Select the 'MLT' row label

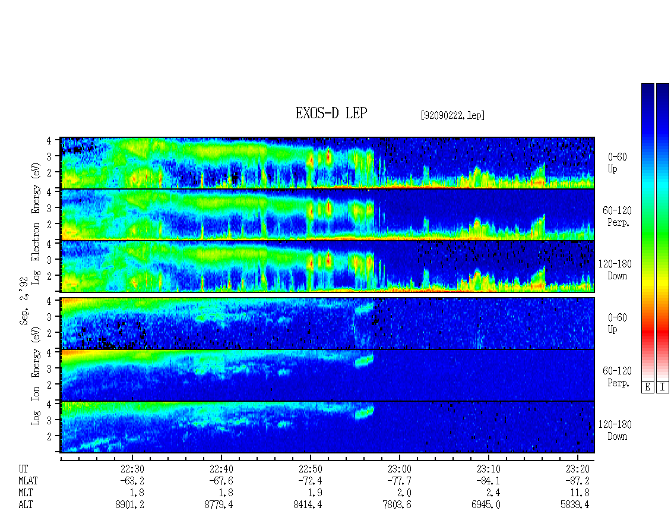[26, 493]
